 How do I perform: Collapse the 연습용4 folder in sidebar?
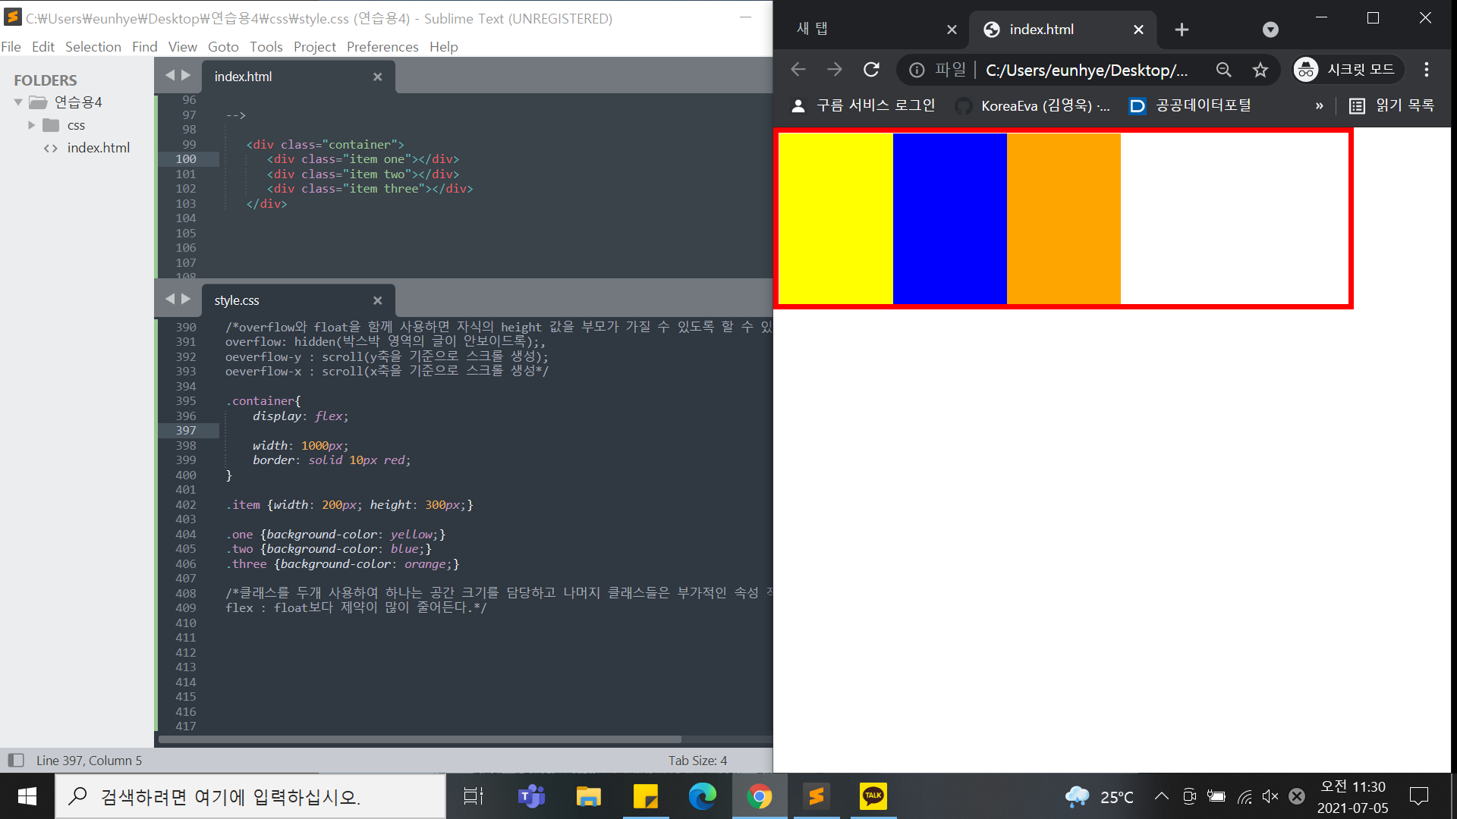pyautogui.click(x=18, y=102)
